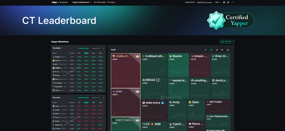
Task: Click the info icon beside the Top Loser toggle
Action: 103,98
